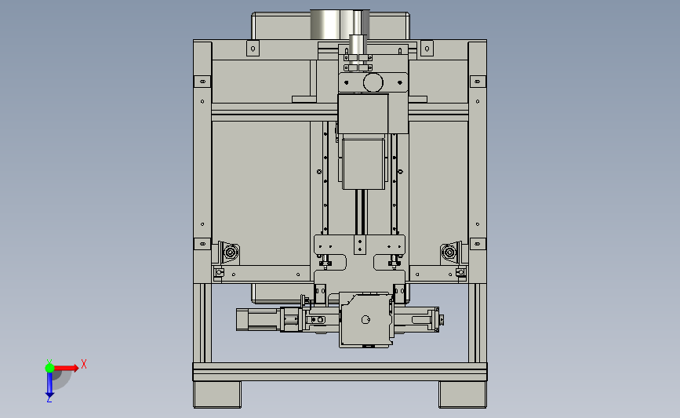Viewport: 680px width, 418px height.
Task: Select the circular hole on the lower carriage block
Action: point(365,320)
